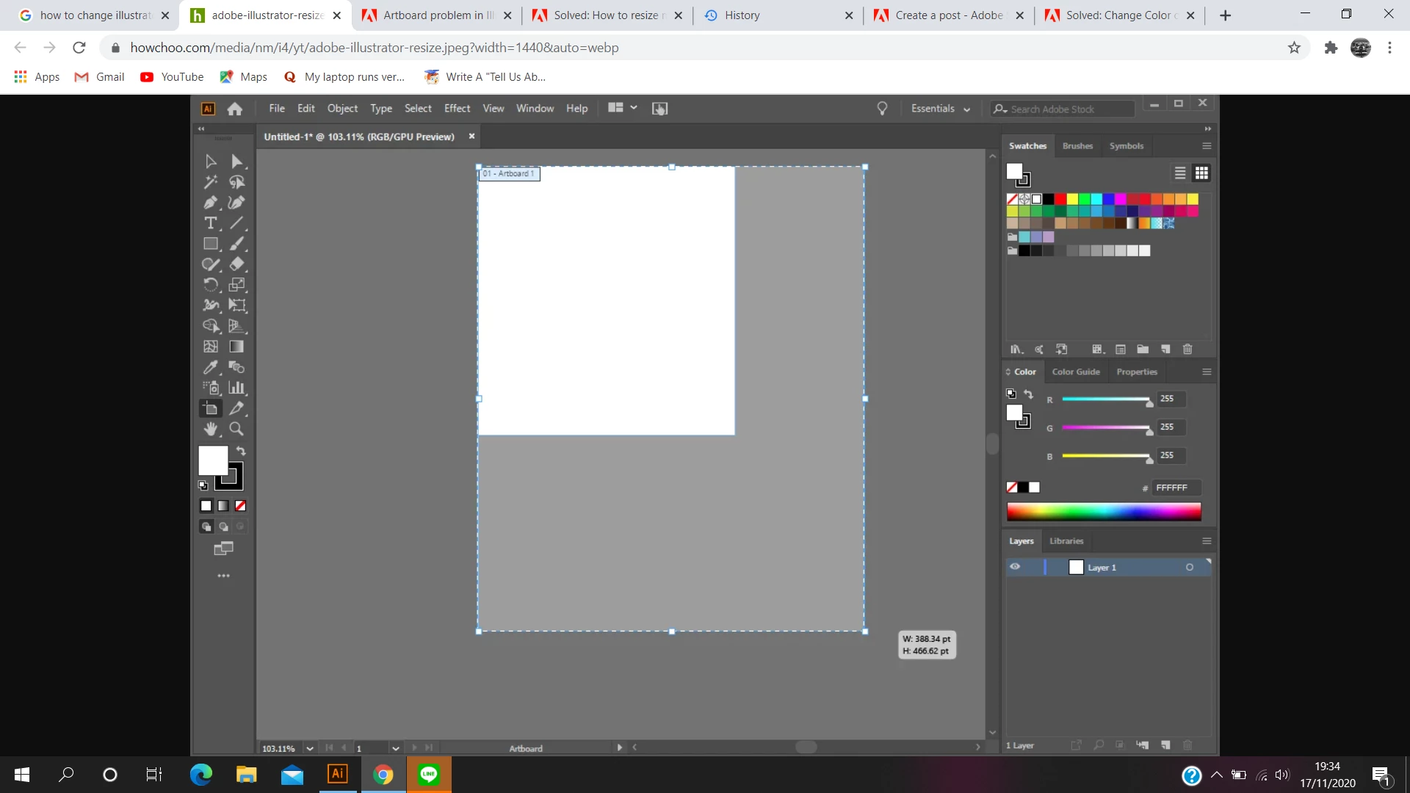Screen dimensions: 1410x793
Task: Switch to the Brushes tab
Action: tap(1077, 146)
